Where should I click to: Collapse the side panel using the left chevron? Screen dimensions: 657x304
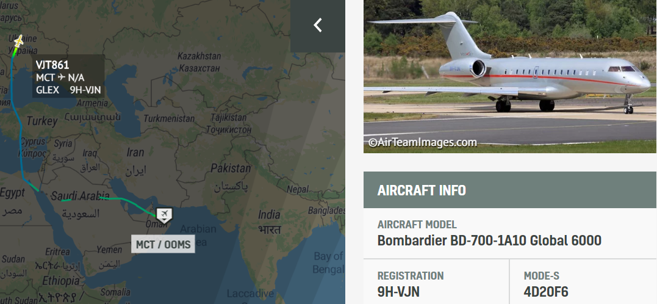pyautogui.click(x=318, y=25)
